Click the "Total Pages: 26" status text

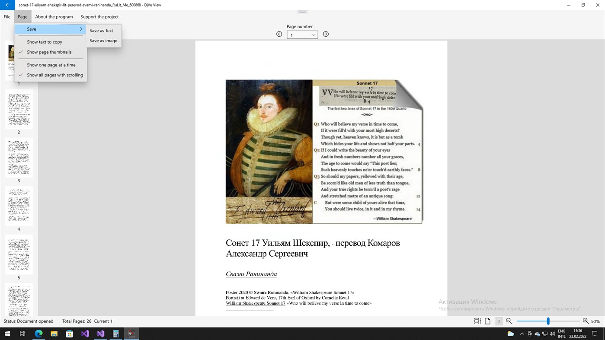pyautogui.click(x=77, y=321)
